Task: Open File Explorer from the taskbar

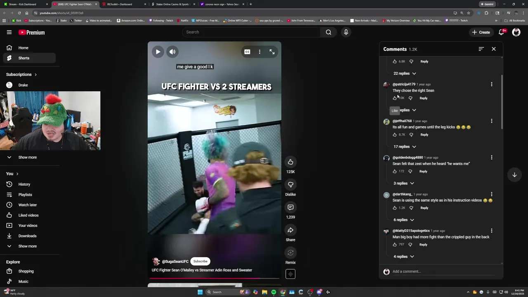Action: pos(264,292)
